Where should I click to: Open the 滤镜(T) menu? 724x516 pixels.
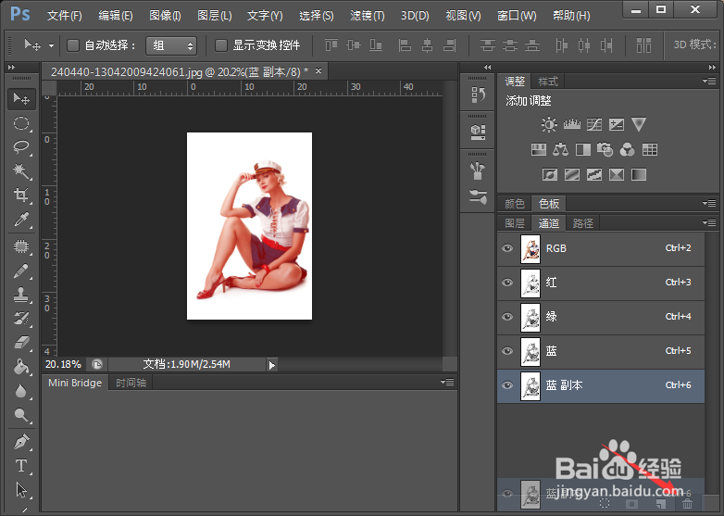[x=367, y=16]
